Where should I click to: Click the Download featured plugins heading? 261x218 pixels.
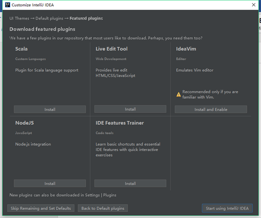coord(42,29)
